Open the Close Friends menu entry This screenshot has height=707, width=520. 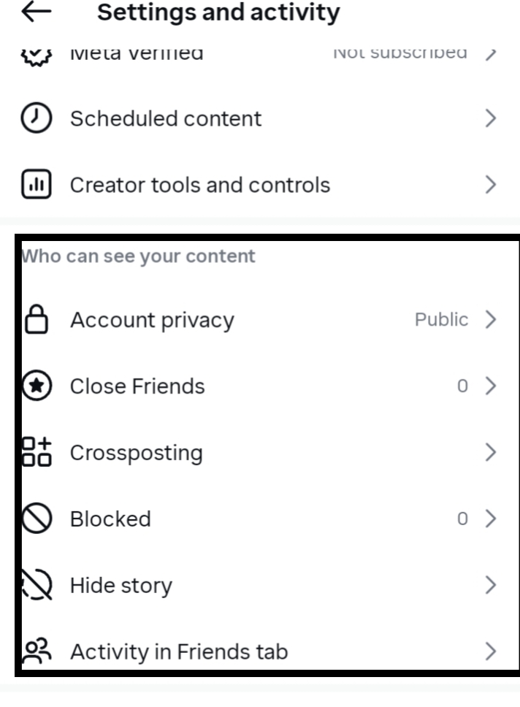point(137,386)
